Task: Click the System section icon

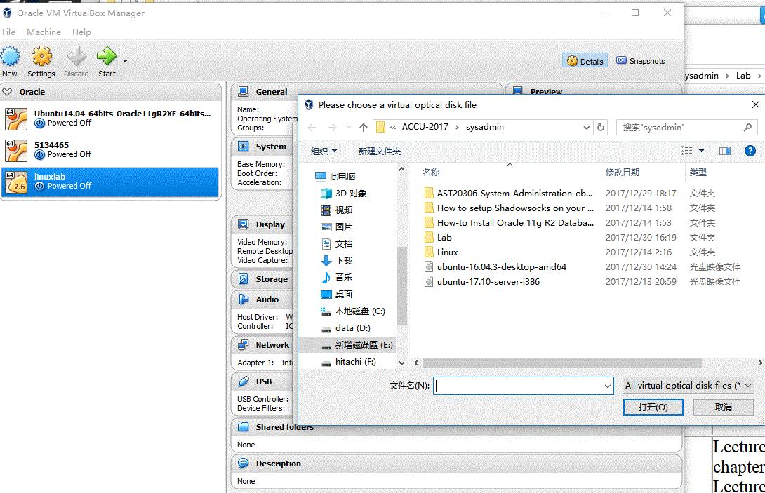Action: click(243, 146)
